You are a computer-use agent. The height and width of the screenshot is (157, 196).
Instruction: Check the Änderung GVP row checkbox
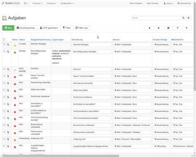[x=4, y=139]
